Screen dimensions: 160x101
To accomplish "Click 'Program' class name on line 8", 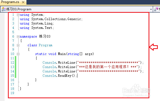I will click(x=46, y=45).
